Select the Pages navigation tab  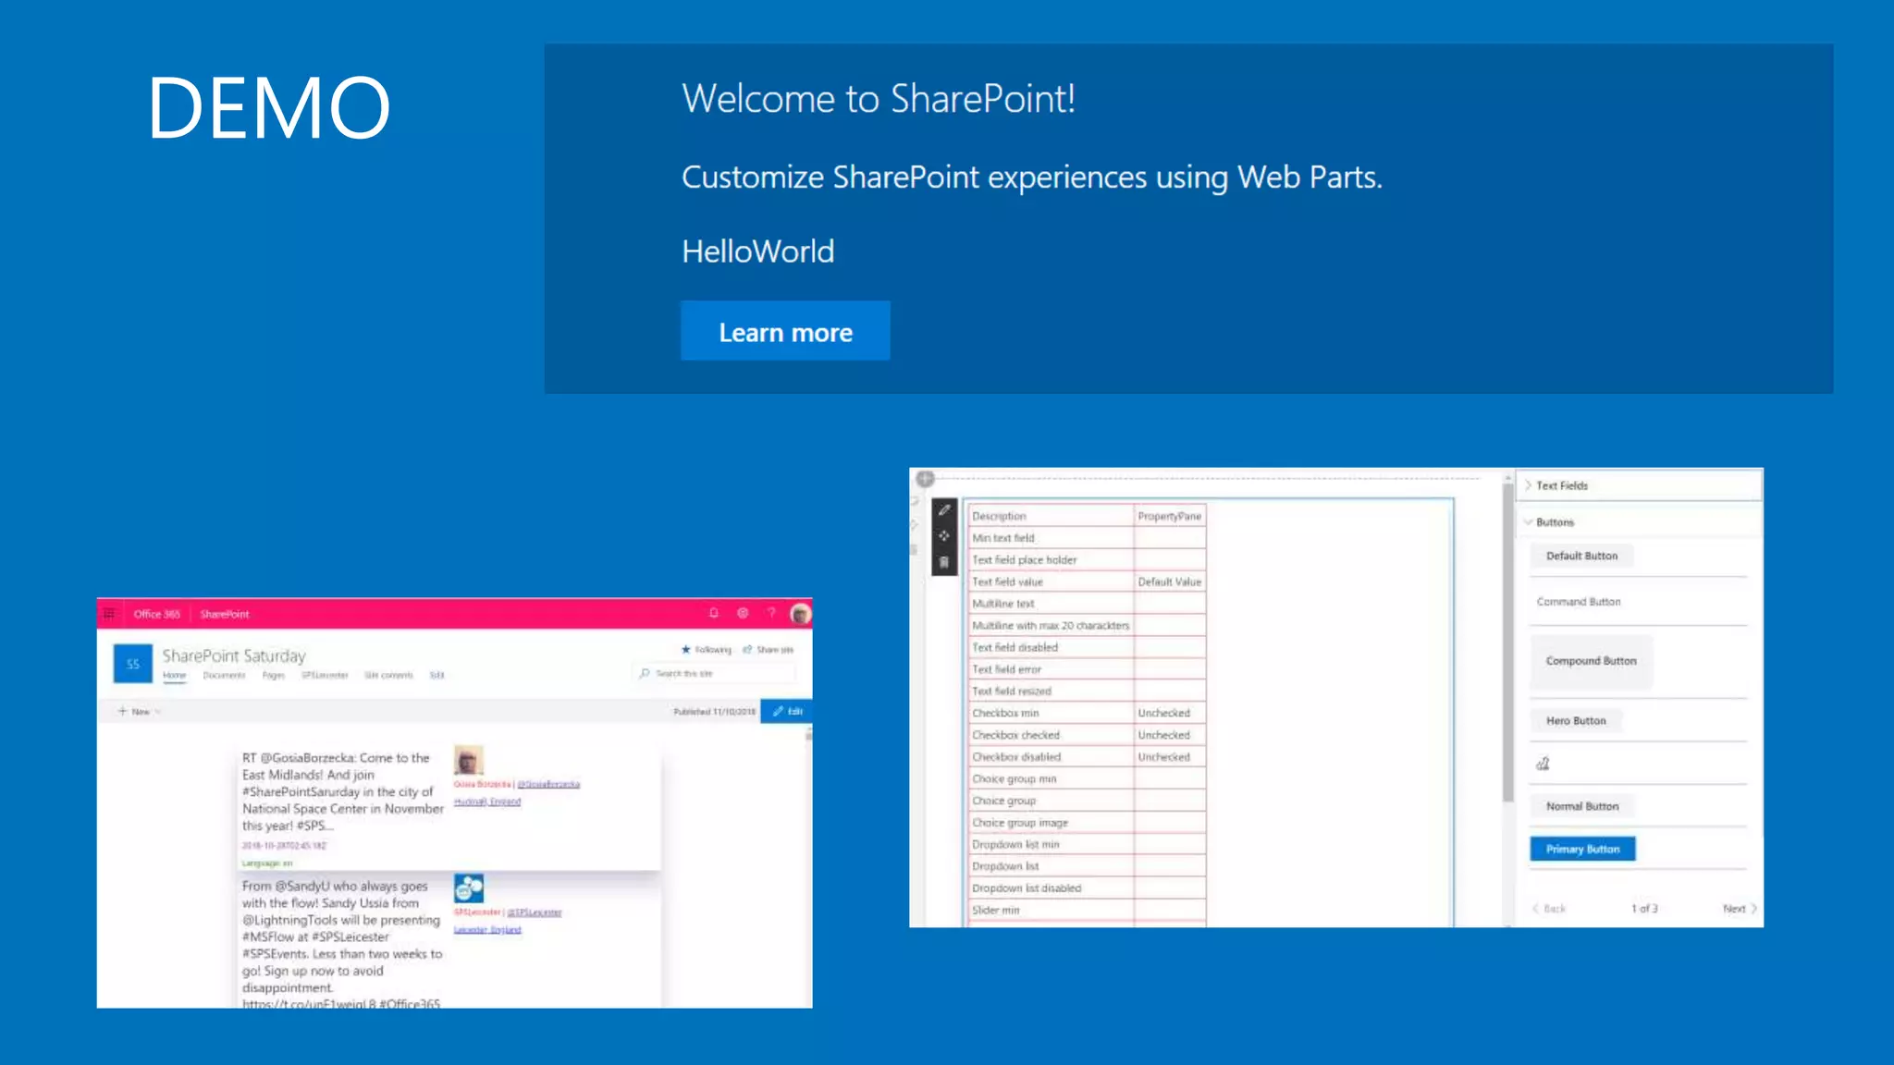(273, 676)
